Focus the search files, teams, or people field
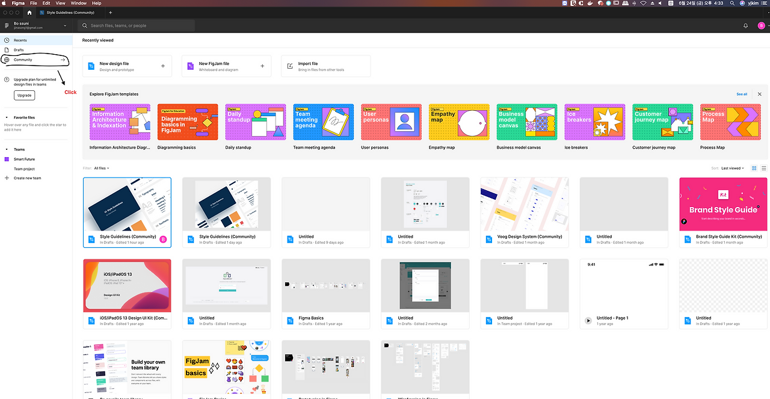Image resolution: width=770 pixels, height=399 pixels. click(x=137, y=26)
